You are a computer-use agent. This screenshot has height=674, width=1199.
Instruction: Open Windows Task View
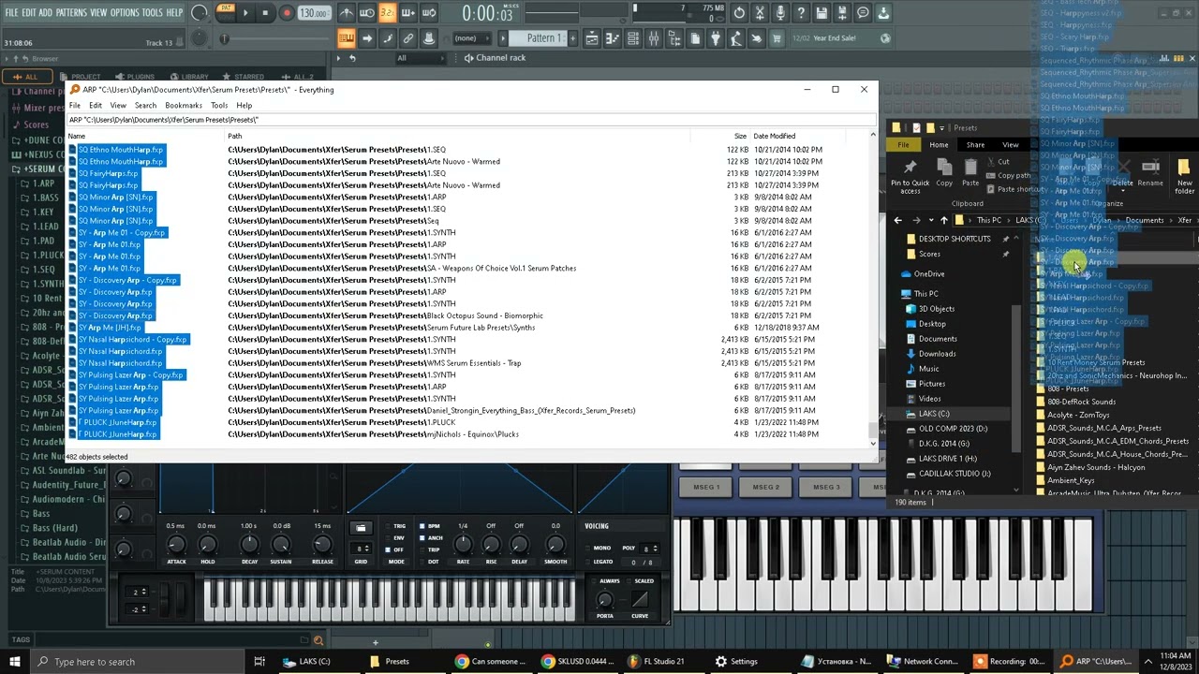[x=259, y=662]
